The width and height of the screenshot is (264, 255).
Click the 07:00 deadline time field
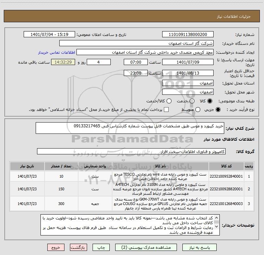pos(136,62)
